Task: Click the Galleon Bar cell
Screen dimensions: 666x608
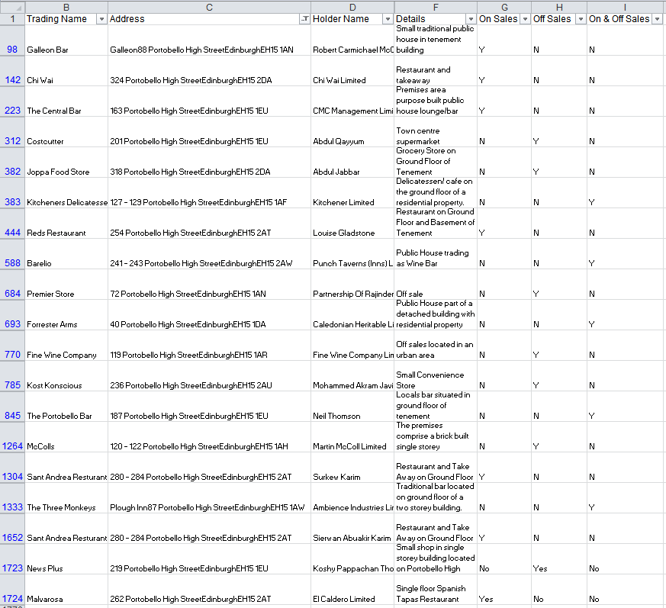Action: [66, 40]
